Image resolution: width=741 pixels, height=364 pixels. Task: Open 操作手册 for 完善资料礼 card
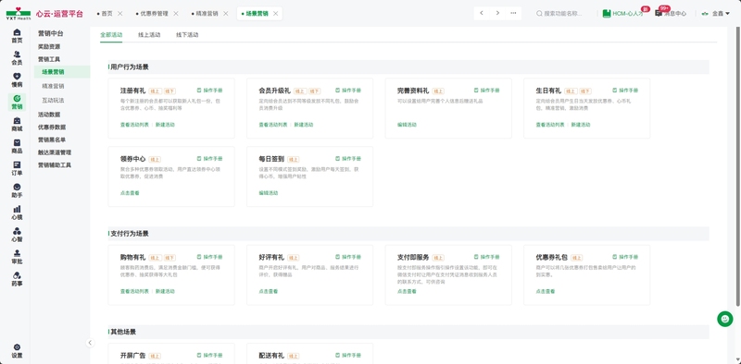pos(486,90)
